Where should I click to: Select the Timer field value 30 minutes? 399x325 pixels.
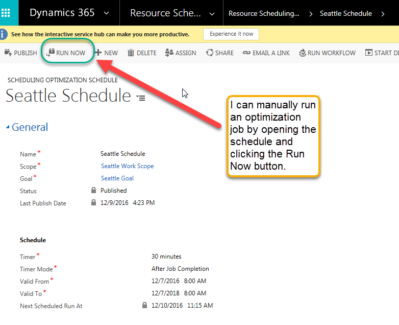[166, 257]
